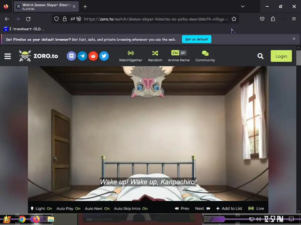
Task: Toggle Auto Skip Intro setting
Action: coord(131,208)
